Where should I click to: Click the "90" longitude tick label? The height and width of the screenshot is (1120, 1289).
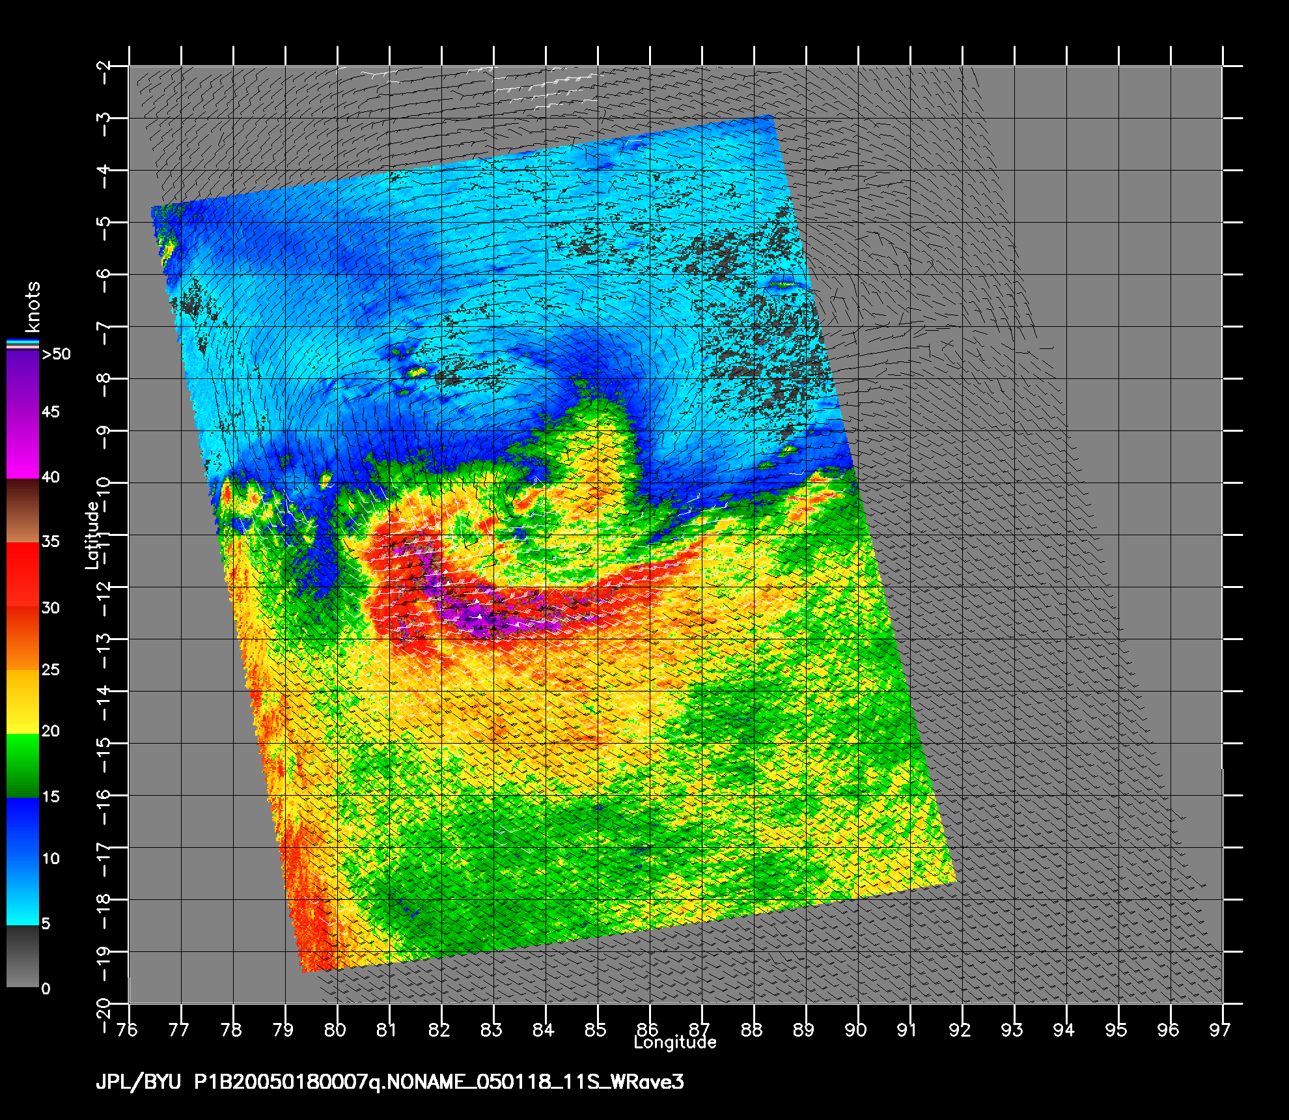856,1029
